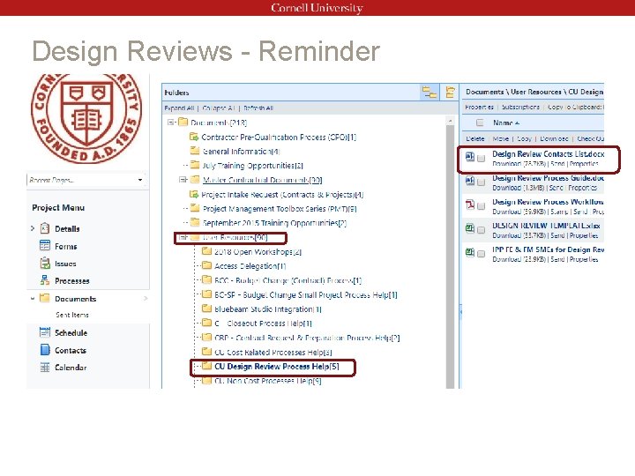Image resolution: width=635 pixels, height=476 pixels.
Task: Tick checkbox for Design Review Process Workflow
Action: pos(482,206)
